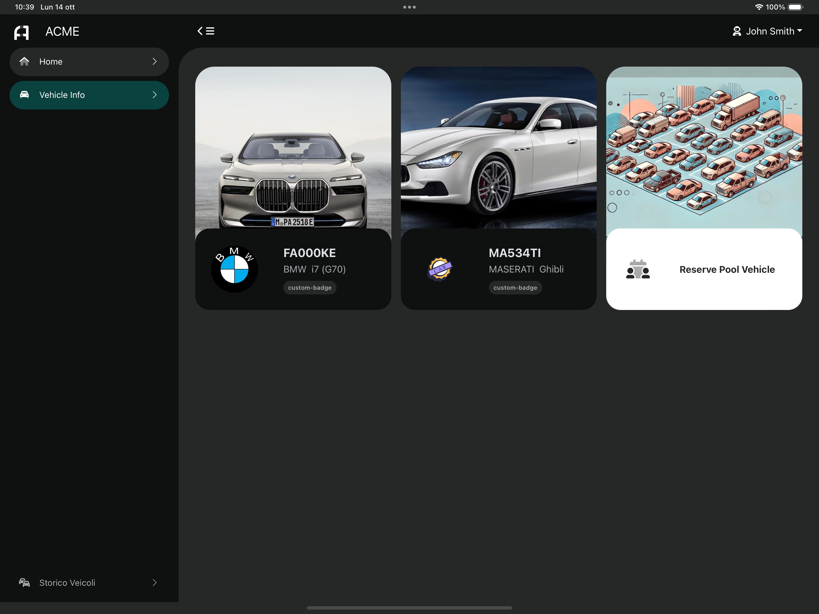The height and width of the screenshot is (614, 819).
Task: Click the John Smith user avatar icon
Action: point(737,31)
